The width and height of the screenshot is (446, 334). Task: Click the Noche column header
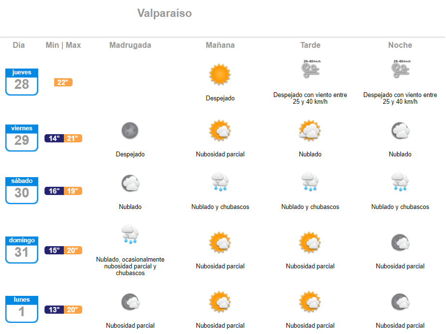pos(400,45)
